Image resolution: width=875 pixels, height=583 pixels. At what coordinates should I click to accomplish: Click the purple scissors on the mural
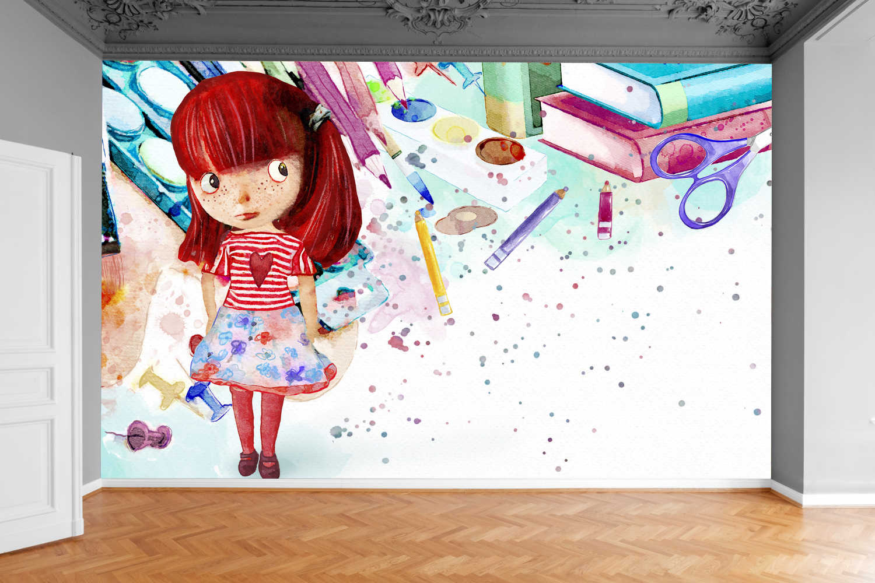[x=702, y=175]
